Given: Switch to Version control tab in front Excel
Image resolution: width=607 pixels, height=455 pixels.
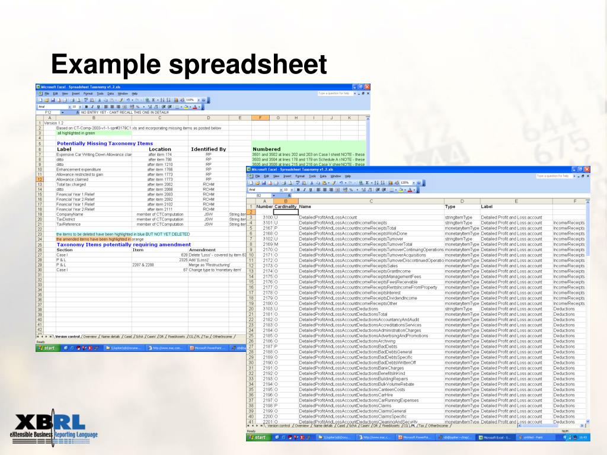Looking at the screenshot, I should (x=279, y=425).
